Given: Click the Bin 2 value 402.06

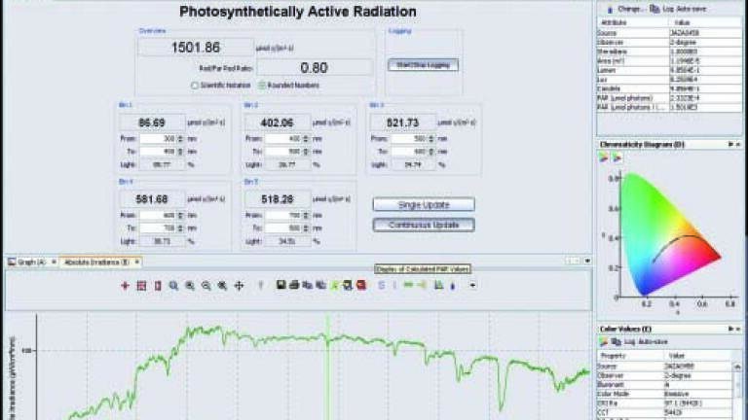Looking at the screenshot, I should click(278, 122).
